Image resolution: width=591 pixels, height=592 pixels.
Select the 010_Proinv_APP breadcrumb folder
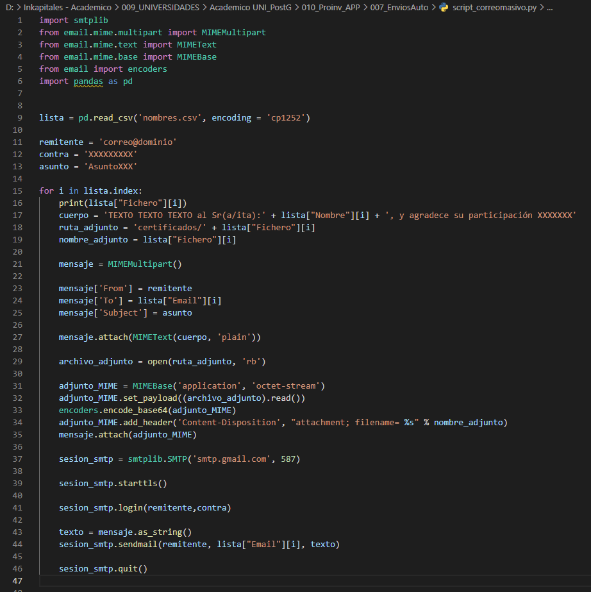pyautogui.click(x=331, y=7)
